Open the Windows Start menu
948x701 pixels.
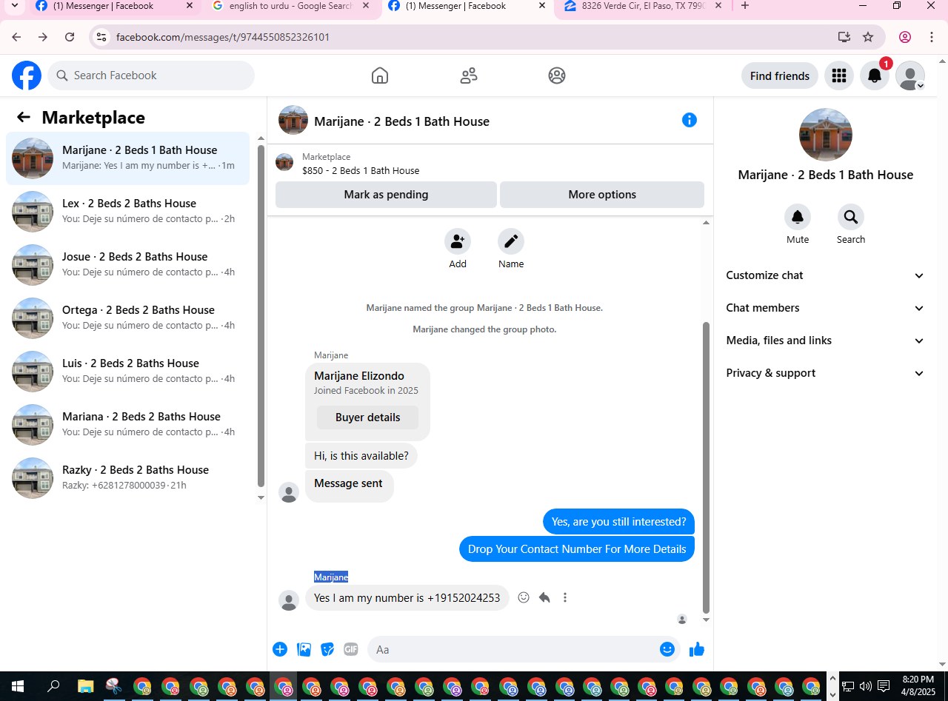17,686
